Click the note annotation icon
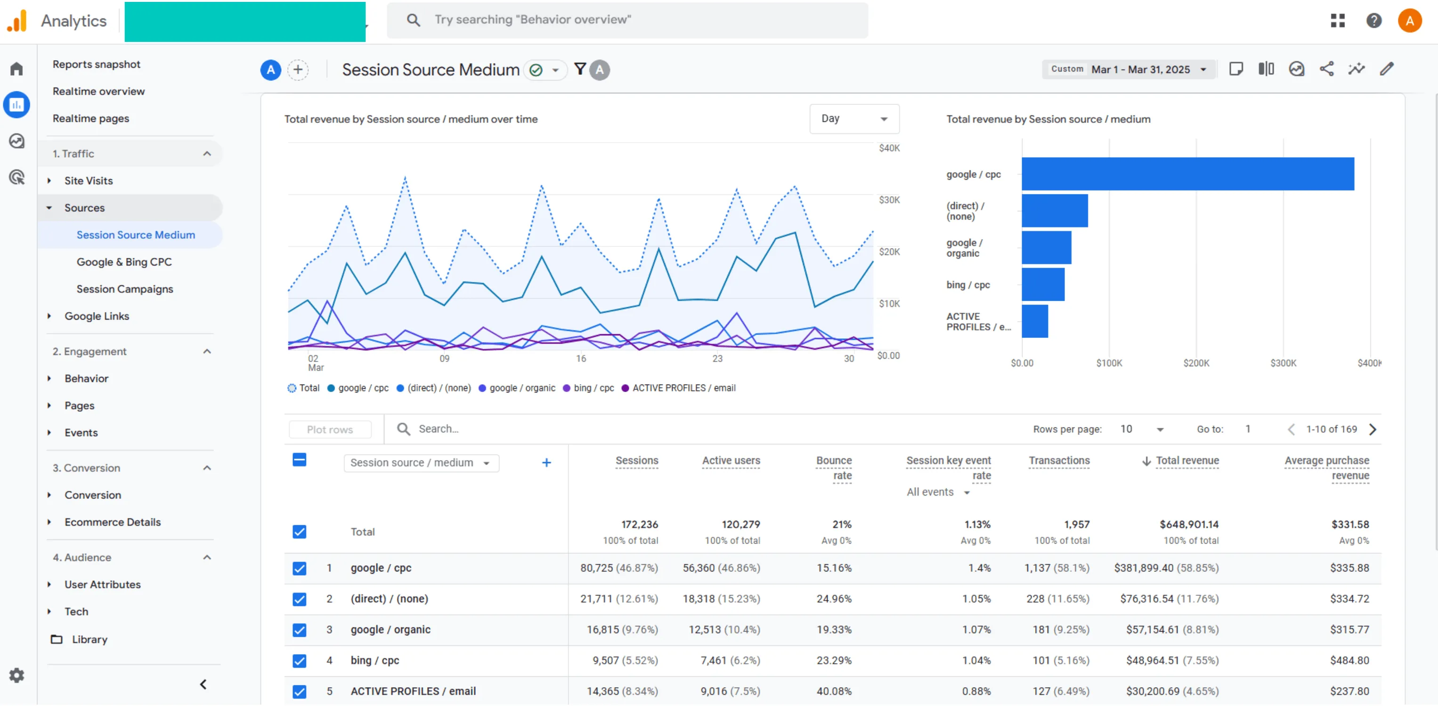1438x706 pixels. pyautogui.click(x=1236, y=69)
